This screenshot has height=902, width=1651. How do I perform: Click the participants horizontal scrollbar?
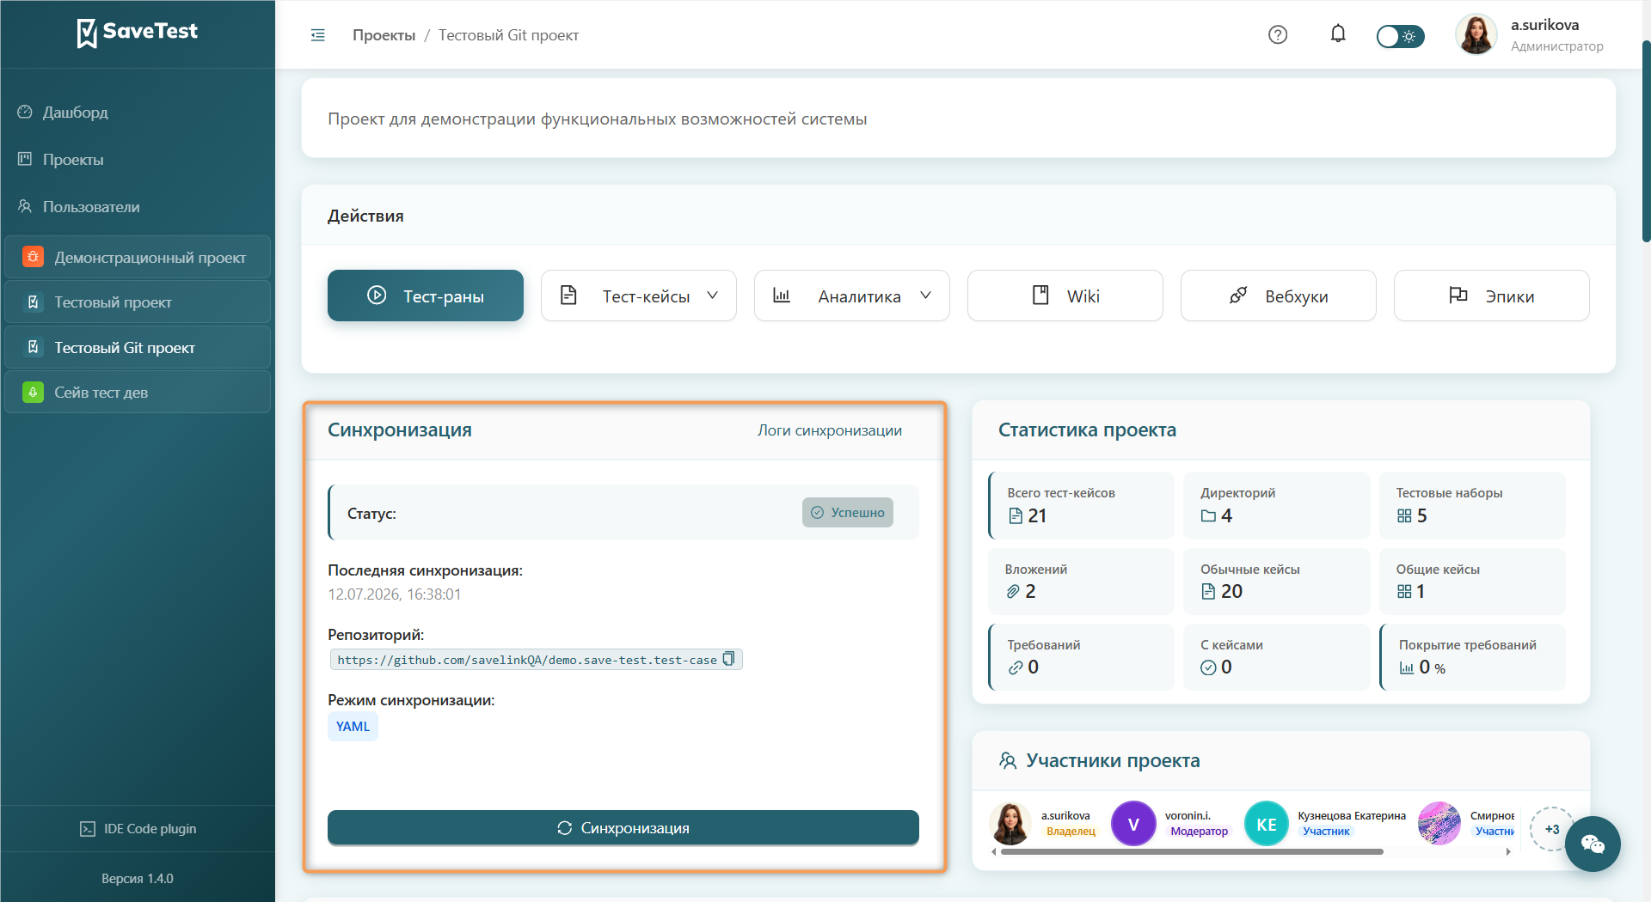pos(1192,852)
